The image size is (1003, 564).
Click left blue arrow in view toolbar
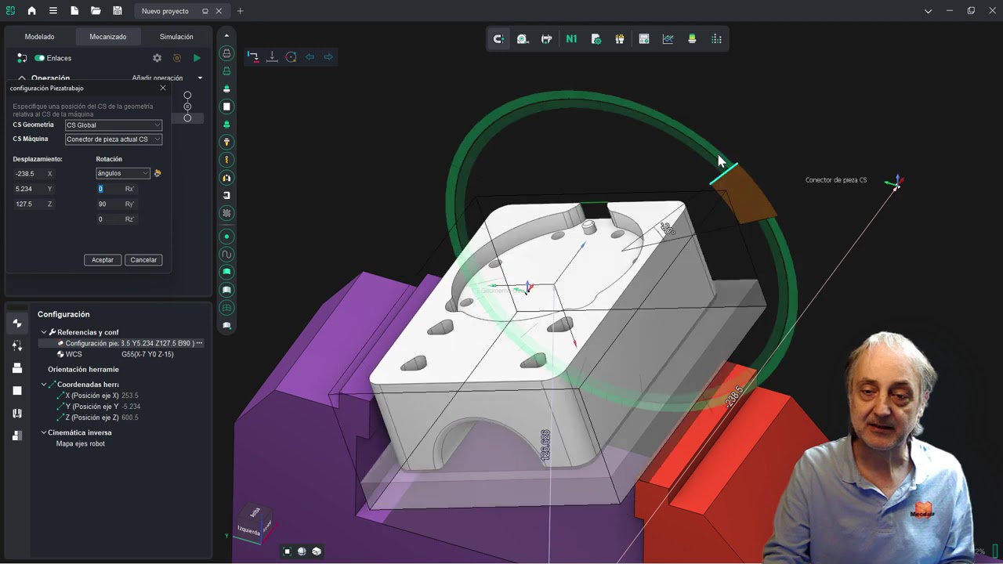pos(310,56)
